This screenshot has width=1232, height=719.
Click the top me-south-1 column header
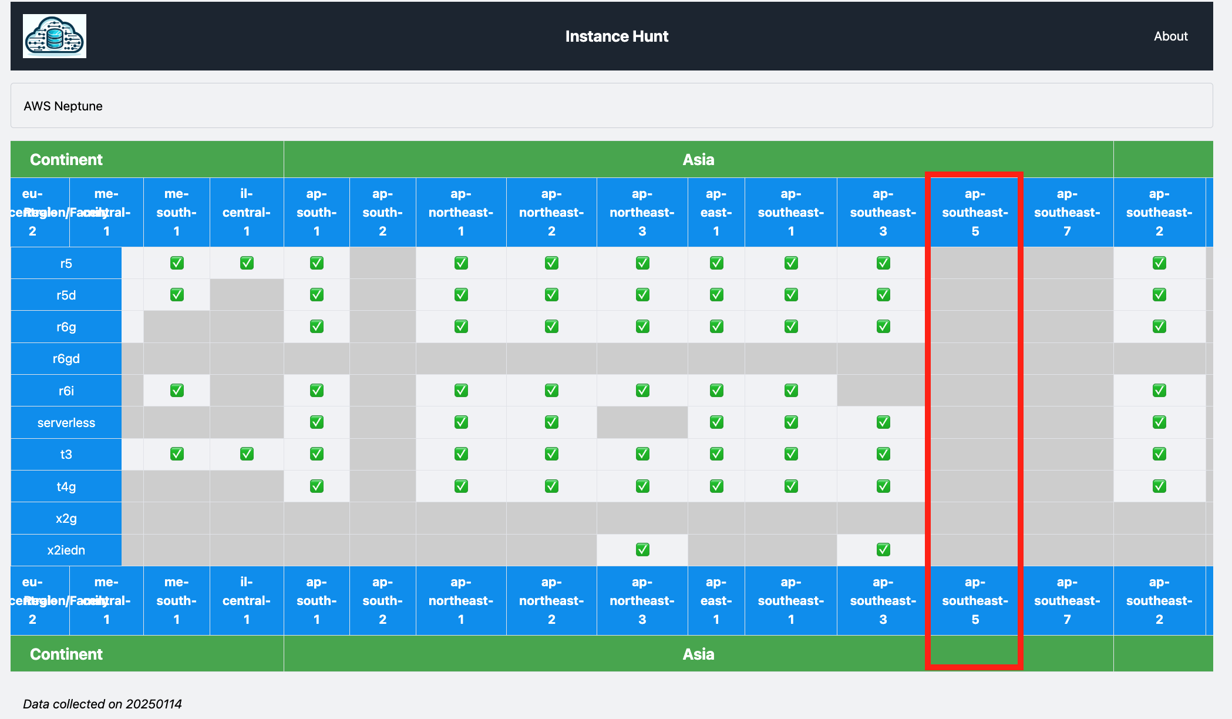(x=177, y=212)
